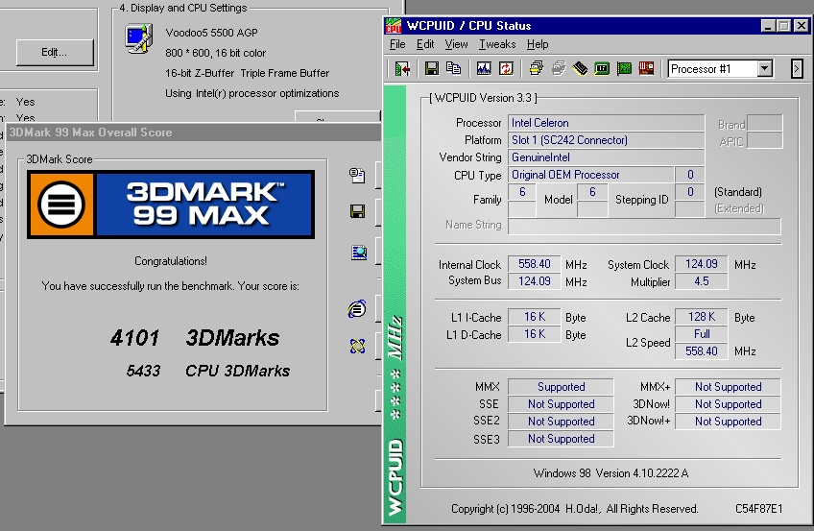Click the memory chip icon in WCPUID toolbar
Screen dimensions: 814x531
pos(580,68)
